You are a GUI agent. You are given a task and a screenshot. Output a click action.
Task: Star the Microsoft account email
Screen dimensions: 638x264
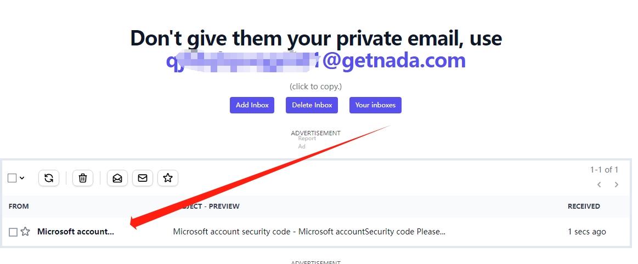[25, 232]
